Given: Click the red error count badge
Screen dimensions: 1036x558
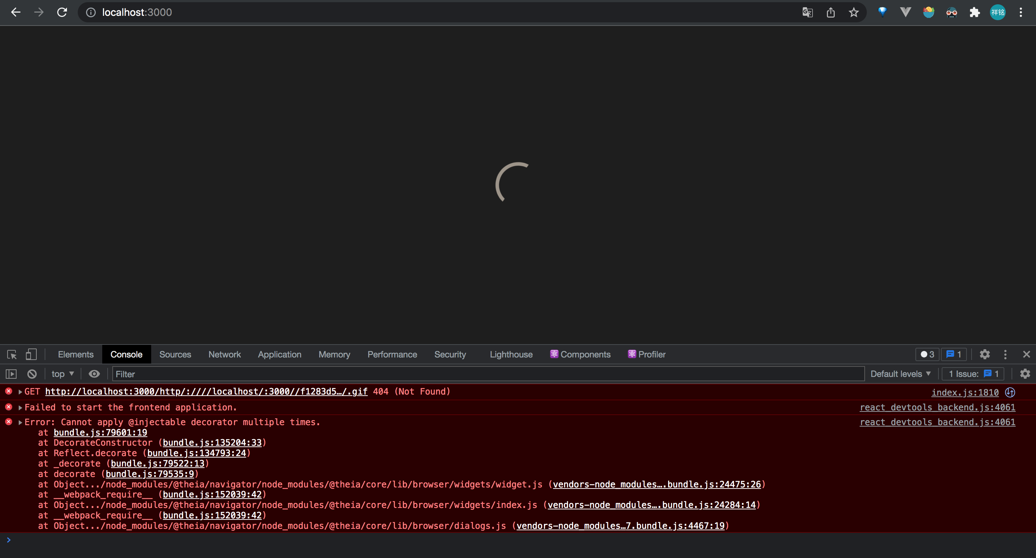Looking at the screenshot, I should [x=927, y=355].
